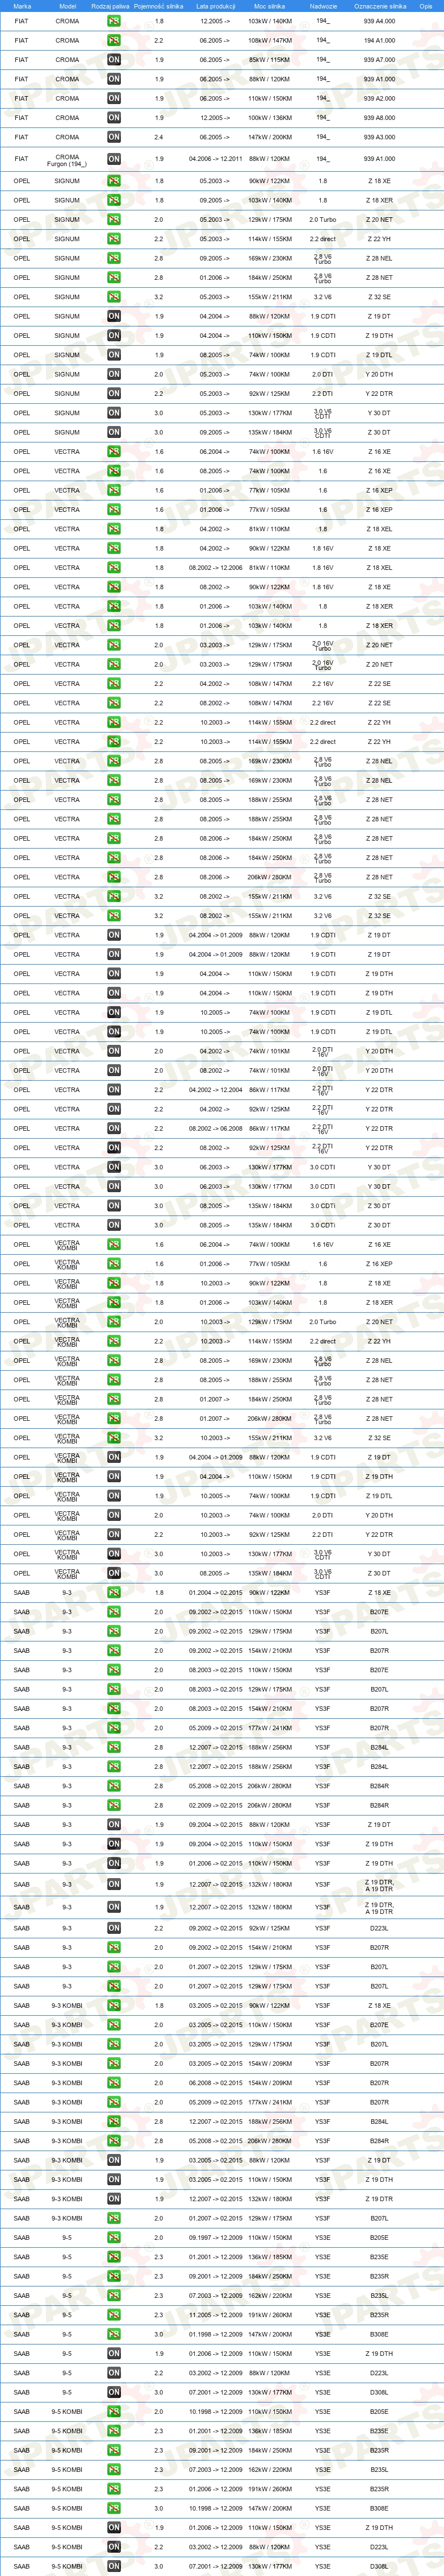Click the '02.2009 -> 02.2015' production years cell
The image size is (444, 2576).
pos(216,1806)
